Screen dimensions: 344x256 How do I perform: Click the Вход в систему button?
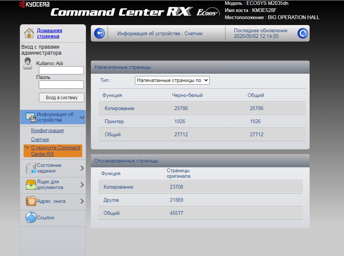coord(62,97)
